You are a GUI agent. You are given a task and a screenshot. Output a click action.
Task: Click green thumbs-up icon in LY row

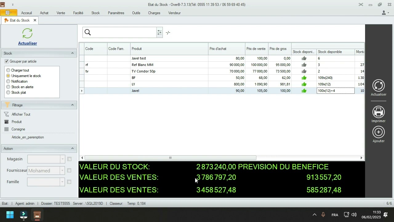tap(304, 84)
